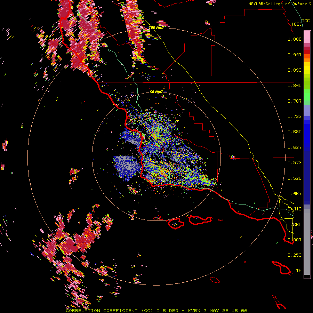
Task: Select the DCC label above the scale
Action: [305, 21]
